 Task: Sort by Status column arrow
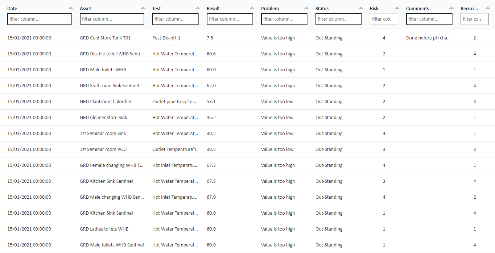point(360,8)
